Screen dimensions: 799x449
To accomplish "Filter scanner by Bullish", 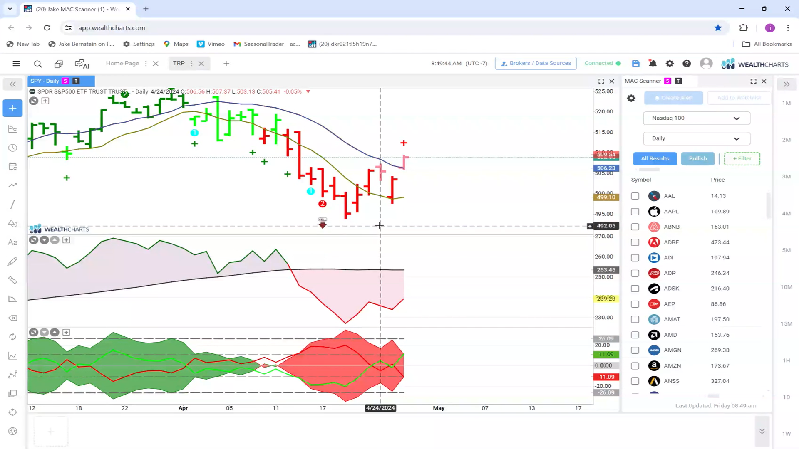I will [698, 158].
